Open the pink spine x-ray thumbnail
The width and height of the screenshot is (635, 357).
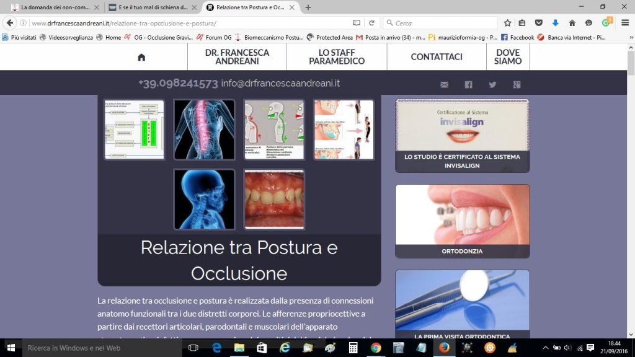[204, 130]
